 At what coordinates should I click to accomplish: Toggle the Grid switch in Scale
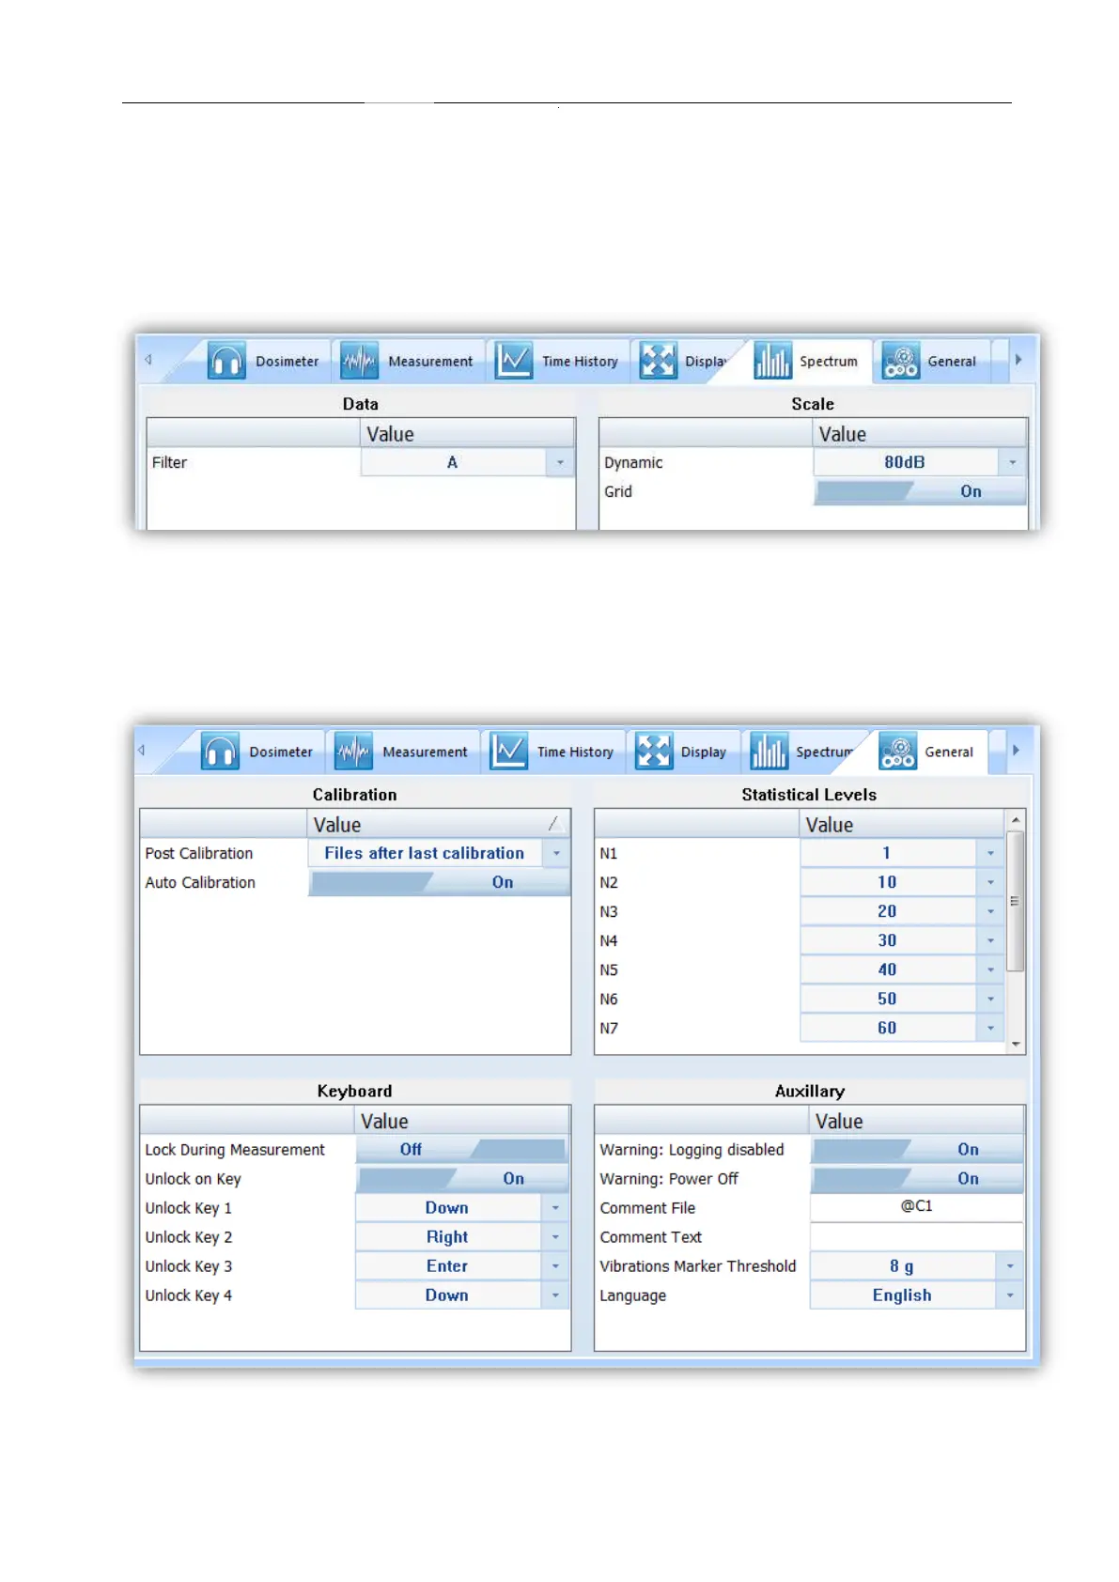(x=920, y=491)
